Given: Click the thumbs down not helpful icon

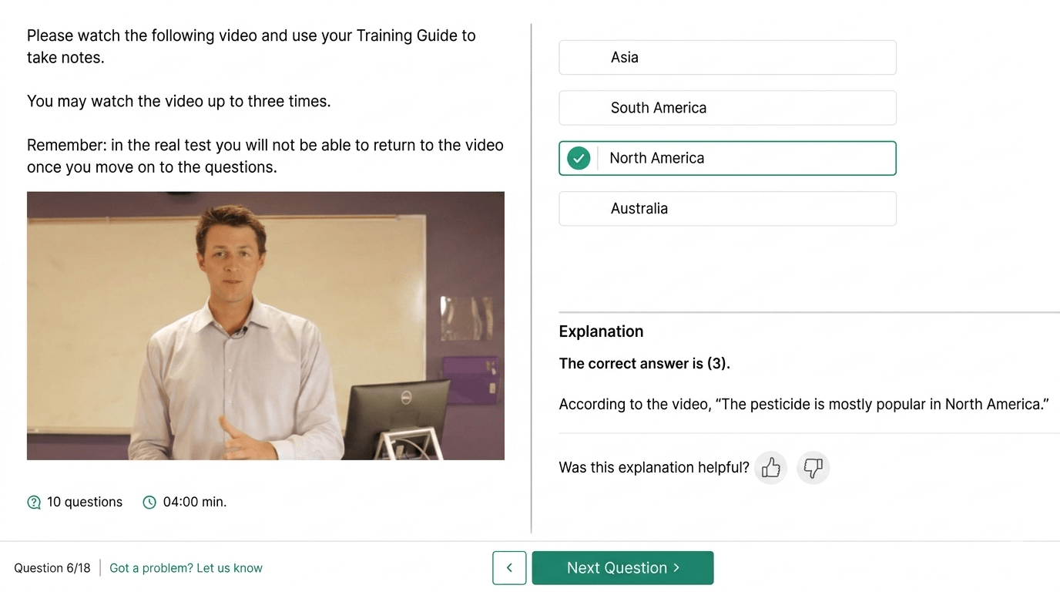Looking at the screenshot, I should point(813,467).
